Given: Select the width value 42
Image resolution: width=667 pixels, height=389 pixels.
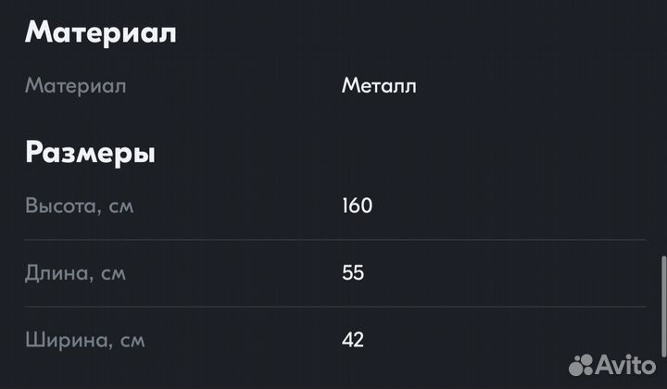Looking at the screenshot, I should pyautogui.click(x=353, y=340).
